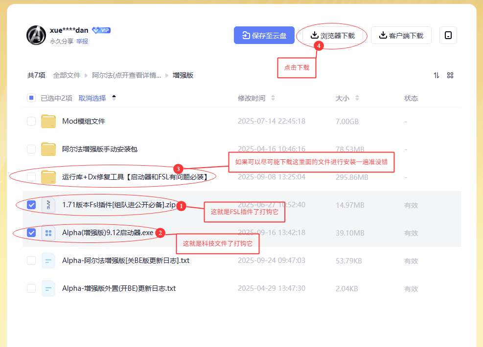Sort by 修改时间 column arrows
Screen dimensions: 483x347
coord(273,98)
